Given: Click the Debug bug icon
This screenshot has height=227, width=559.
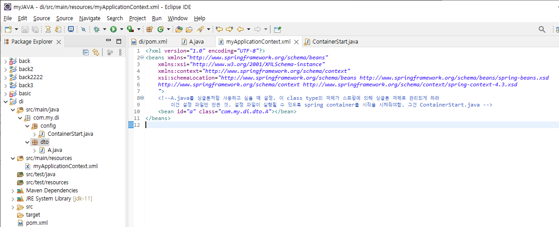Looking at the screenshot, I should 96,29.
